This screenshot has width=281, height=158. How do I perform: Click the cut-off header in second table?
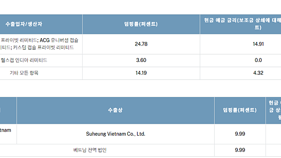(x=274, y=110)
